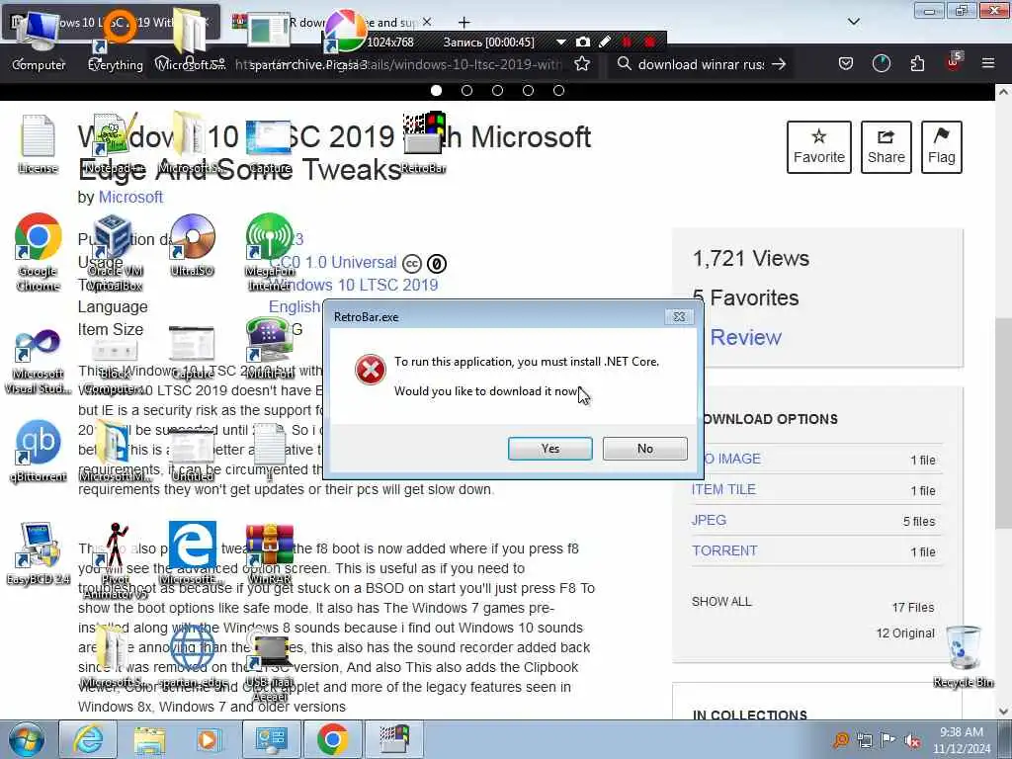Viewport: 1012px width, 759px height.
Task: Open the Recycle Bin
Action: pyautogui.click(x=963, y=656)
